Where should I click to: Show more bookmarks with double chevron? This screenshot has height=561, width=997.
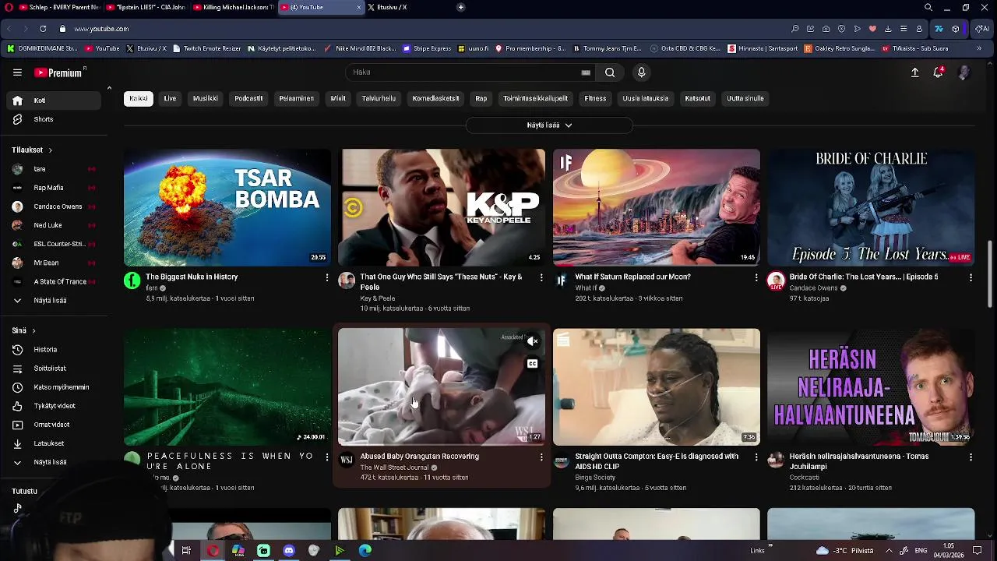(979, 48)
